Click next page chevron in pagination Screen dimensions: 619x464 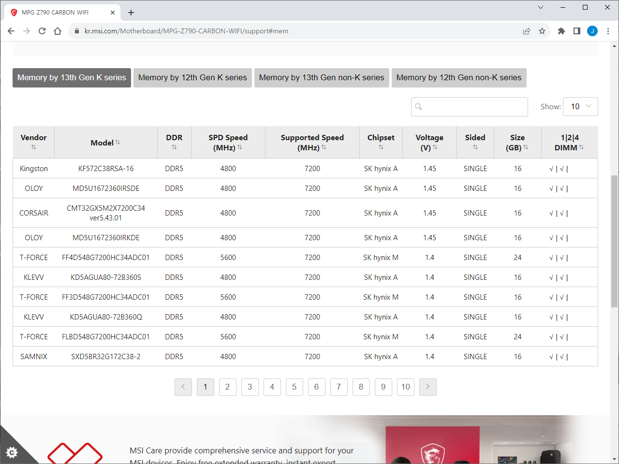coord(428,387)
